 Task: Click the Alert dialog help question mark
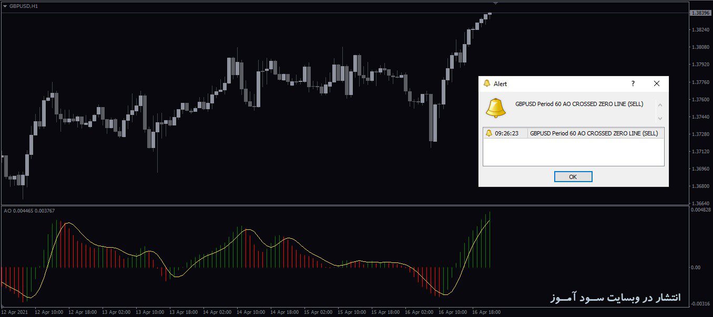click(633, 83)
